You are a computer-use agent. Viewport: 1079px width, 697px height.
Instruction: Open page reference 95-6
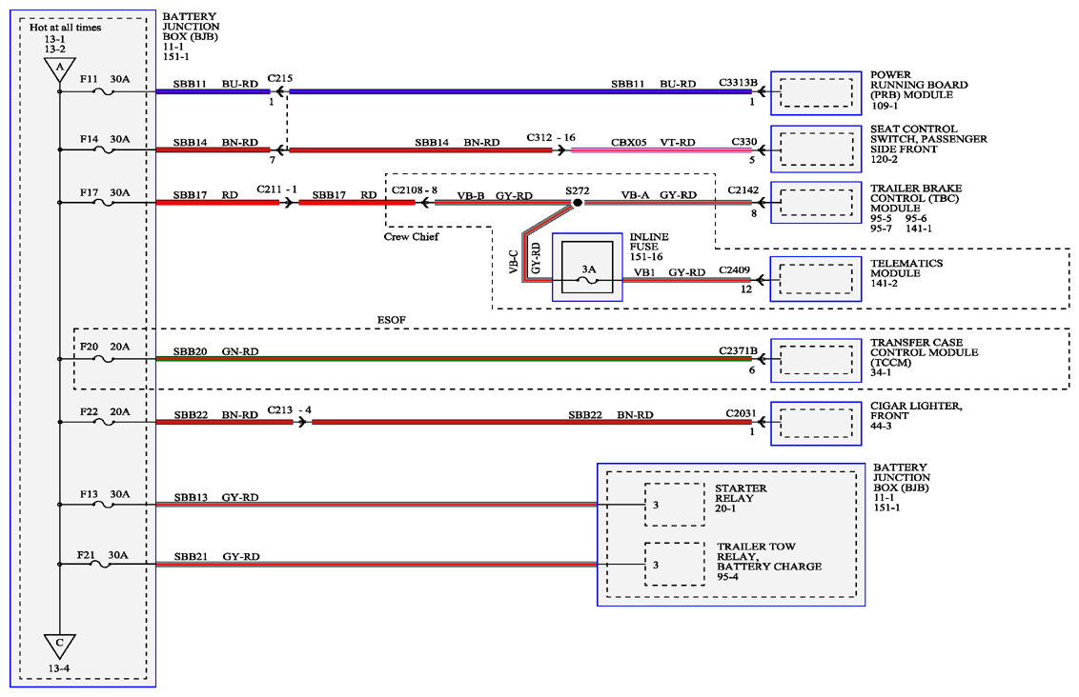(x=916, y=219)
